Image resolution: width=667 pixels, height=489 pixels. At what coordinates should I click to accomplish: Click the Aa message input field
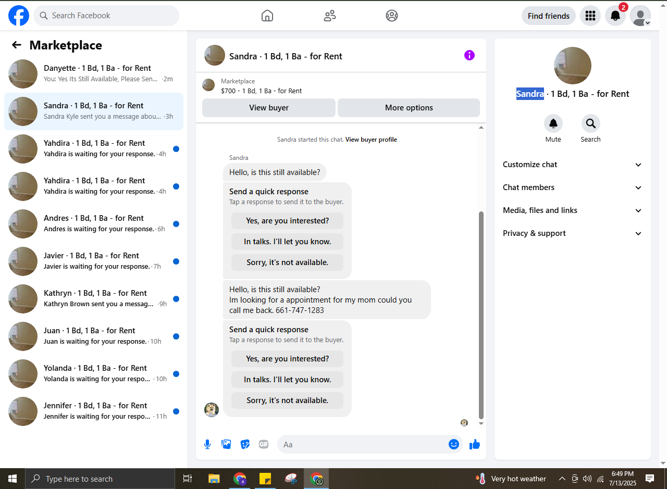(x=364, y=444)
